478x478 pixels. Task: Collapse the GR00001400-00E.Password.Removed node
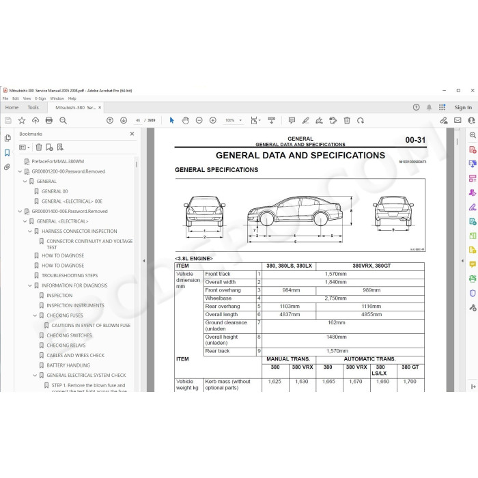[x=20, y=211]
